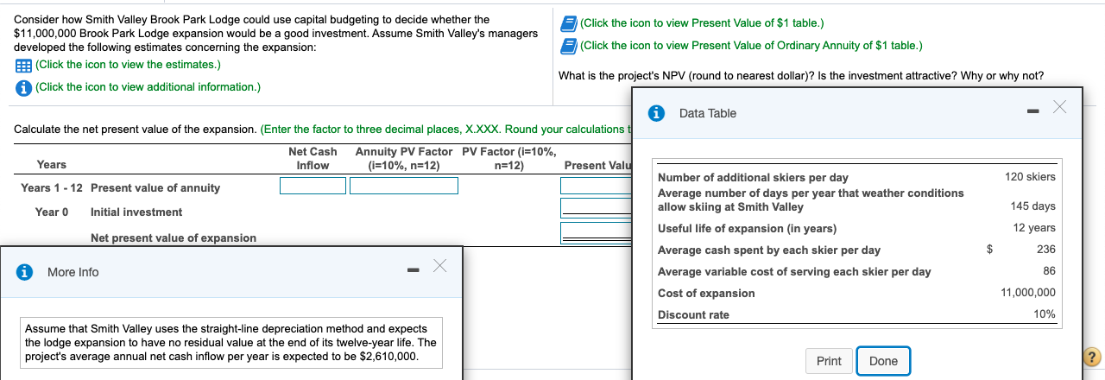Click the 'Cost of expansion' label
Screen dimensions: 1105x380
pyautogui.click(x=706, y=294)
